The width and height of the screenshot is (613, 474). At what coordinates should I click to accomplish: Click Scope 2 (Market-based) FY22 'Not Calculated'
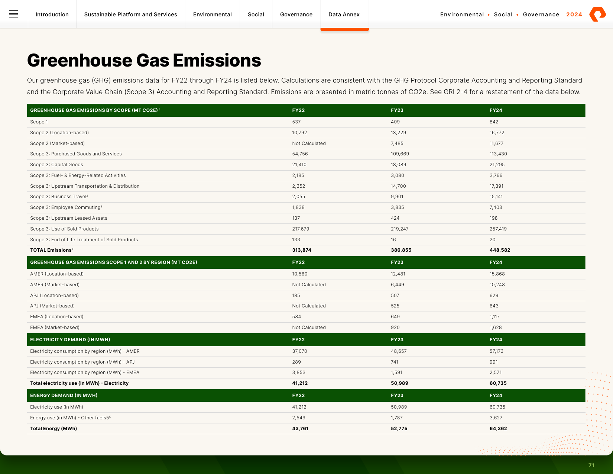pos(309,144)
